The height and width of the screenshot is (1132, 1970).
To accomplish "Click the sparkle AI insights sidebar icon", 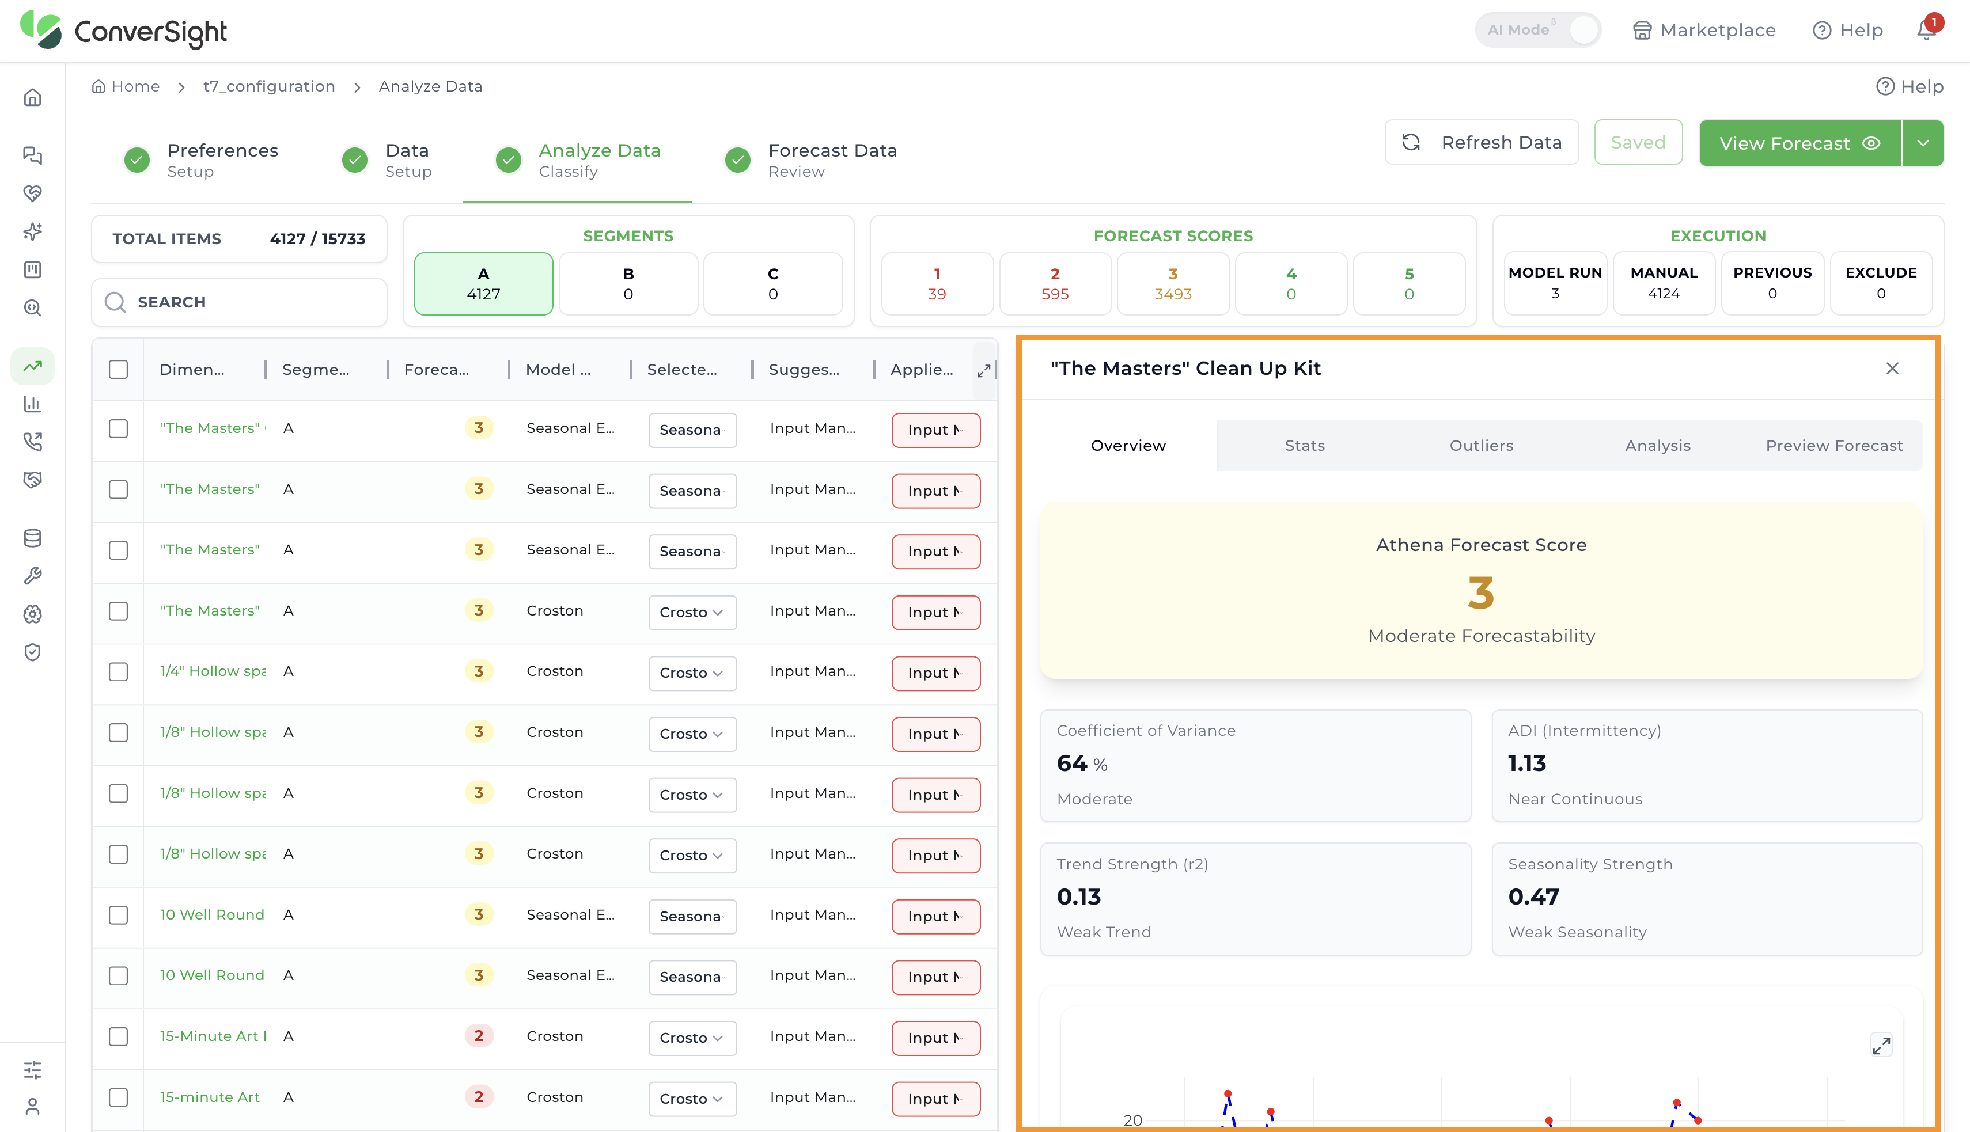I will point(33,231).
